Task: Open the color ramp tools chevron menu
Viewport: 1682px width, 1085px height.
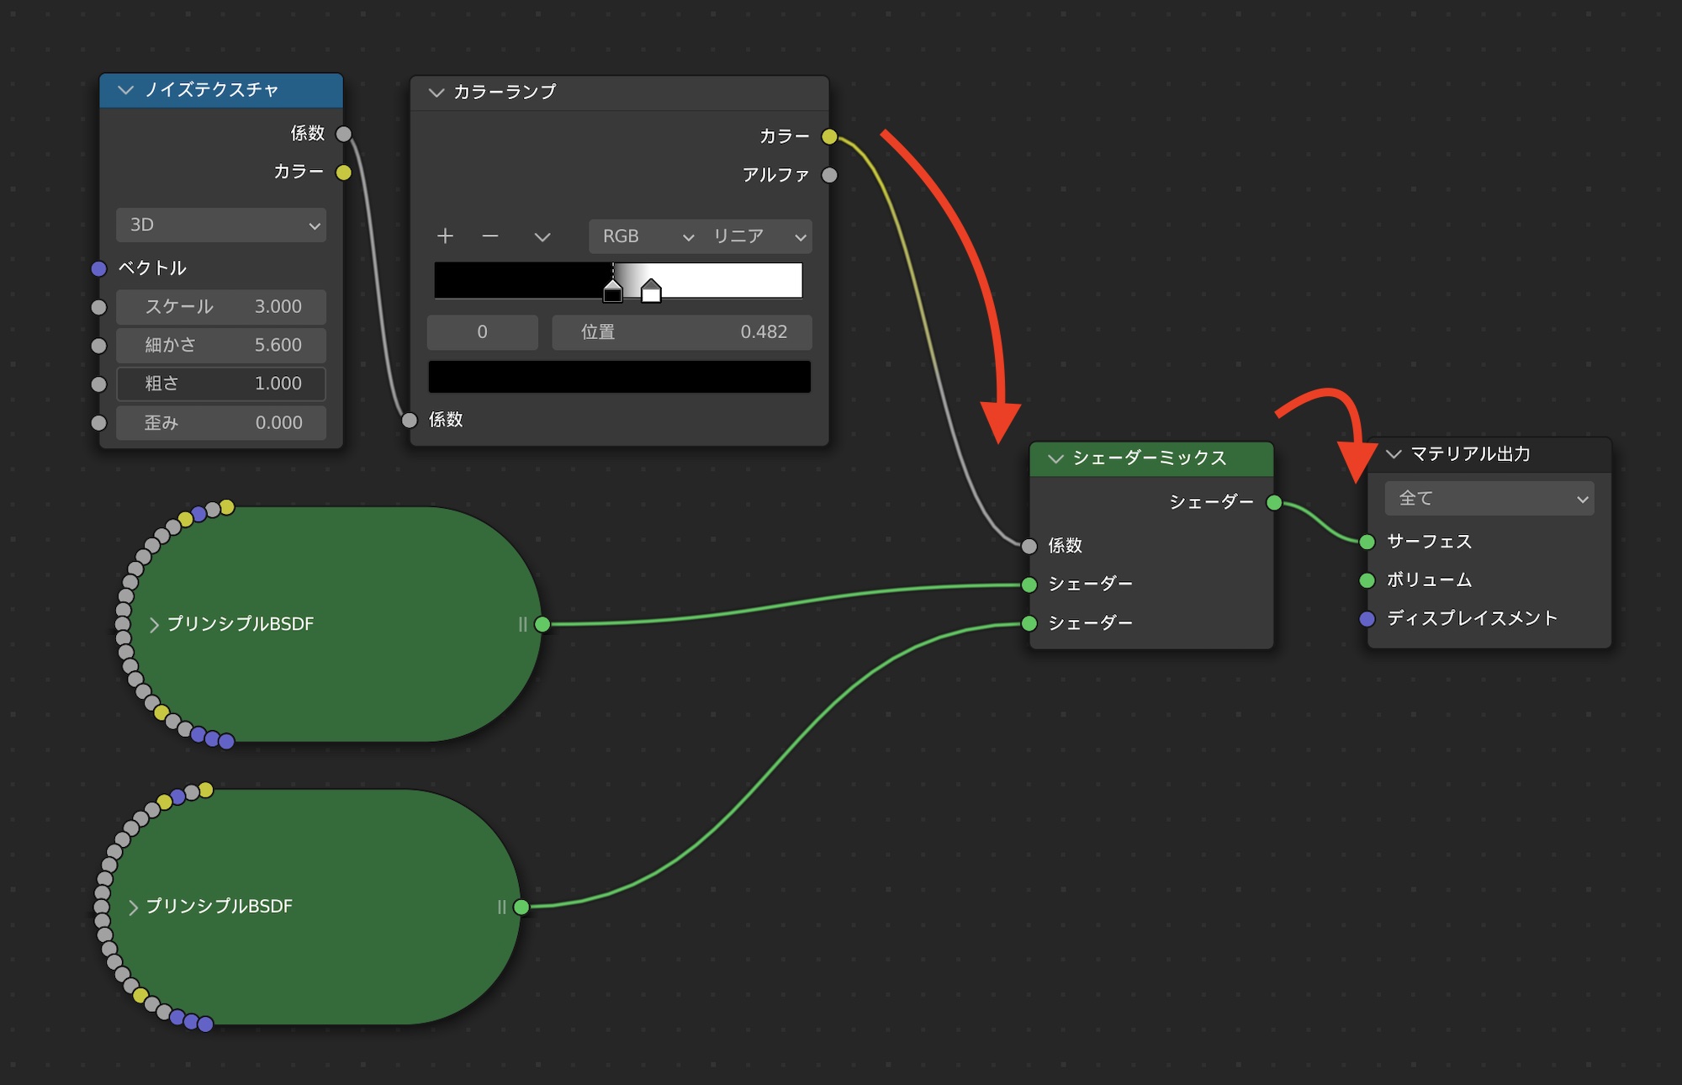Action: tap(542, 237)
